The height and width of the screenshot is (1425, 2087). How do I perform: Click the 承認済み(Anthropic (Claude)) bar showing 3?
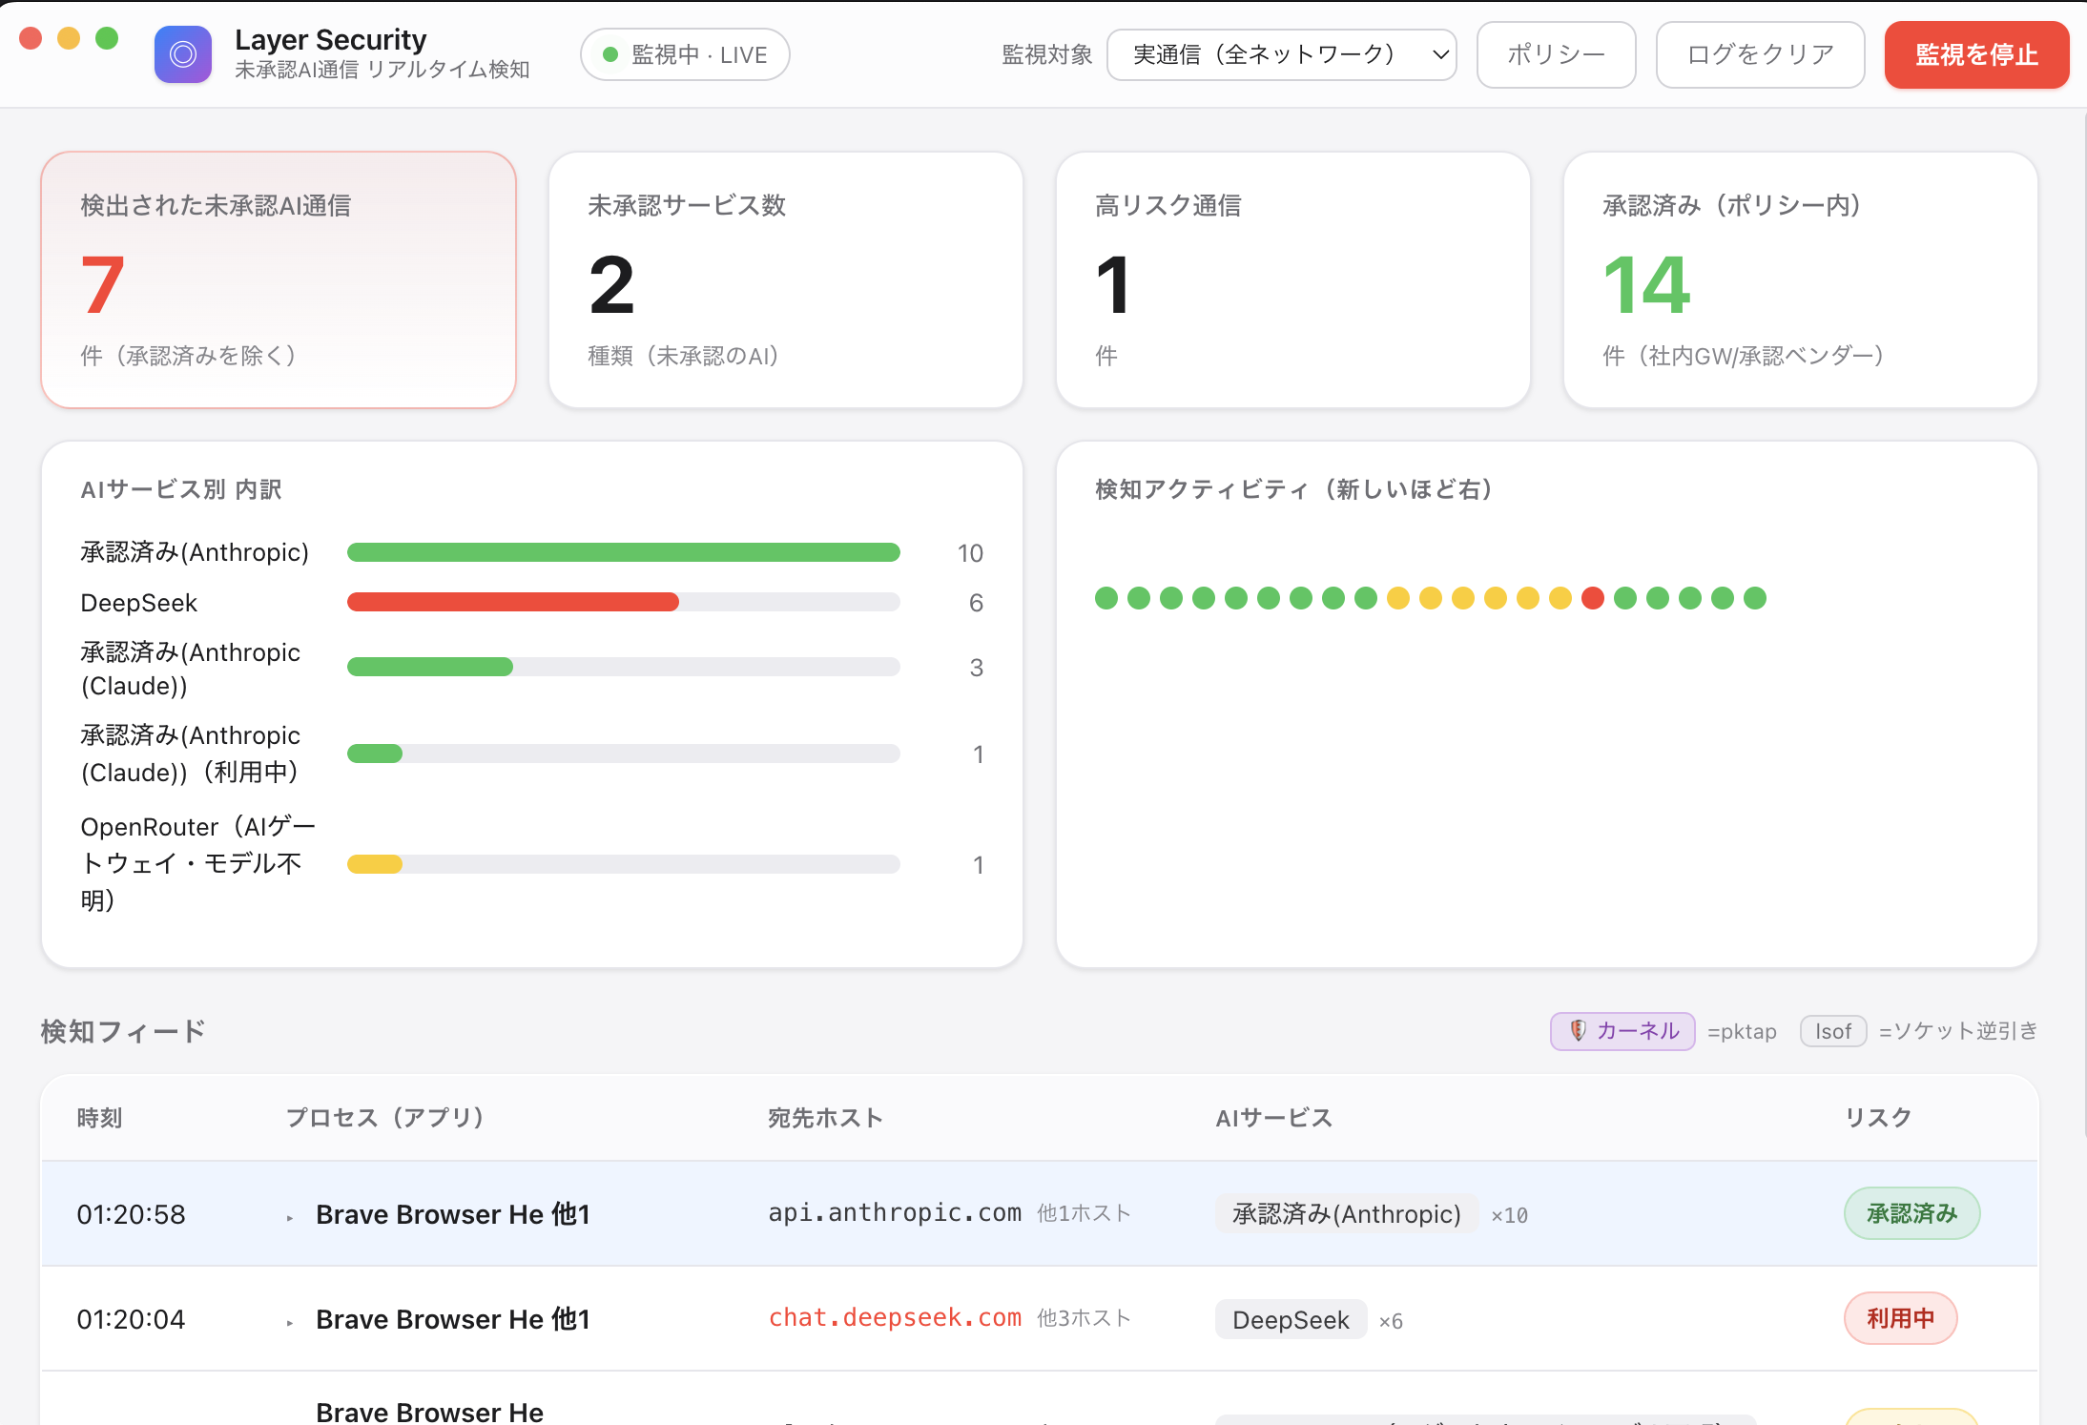point(430,667)
